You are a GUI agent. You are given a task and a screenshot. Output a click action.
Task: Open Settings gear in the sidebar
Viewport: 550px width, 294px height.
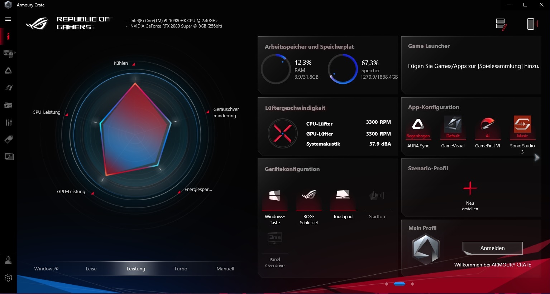point(8,278)
